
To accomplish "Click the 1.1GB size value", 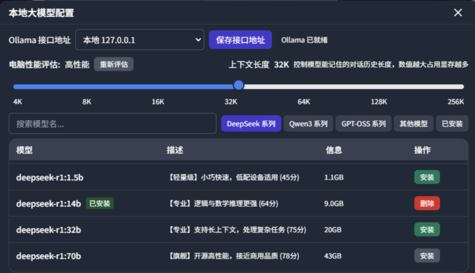I will point(334,177).
